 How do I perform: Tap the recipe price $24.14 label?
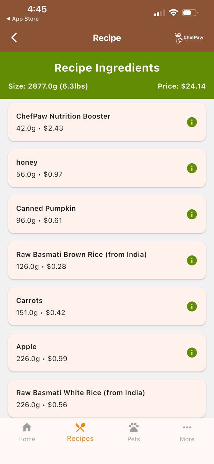pyautogui.click(x=182, y=86)
